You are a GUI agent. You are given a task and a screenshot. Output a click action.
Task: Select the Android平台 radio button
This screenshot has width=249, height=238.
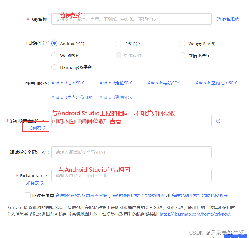pos(54,43)
